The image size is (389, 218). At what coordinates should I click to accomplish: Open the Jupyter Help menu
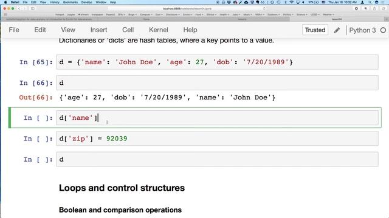(190, 30)
